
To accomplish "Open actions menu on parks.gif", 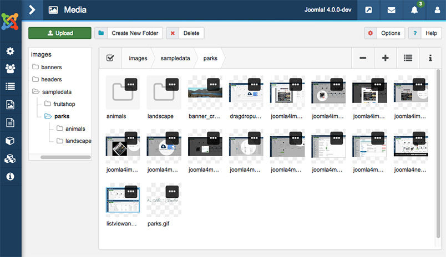I will click(x=172, y=191).
